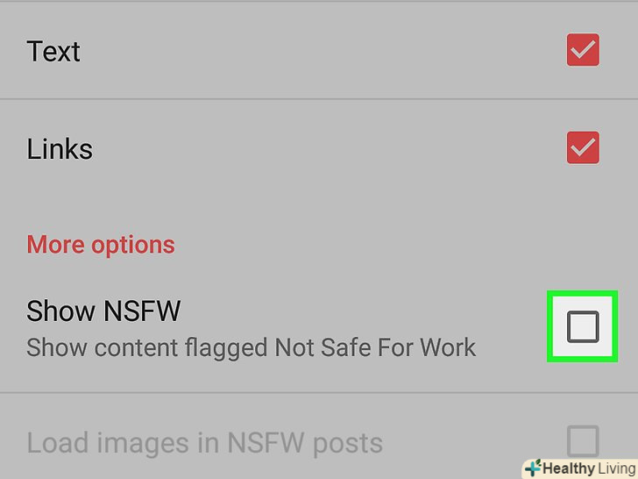Tap the white checkmark in Links checkbox
Viewport: 638px width, 479px height.
583,148
